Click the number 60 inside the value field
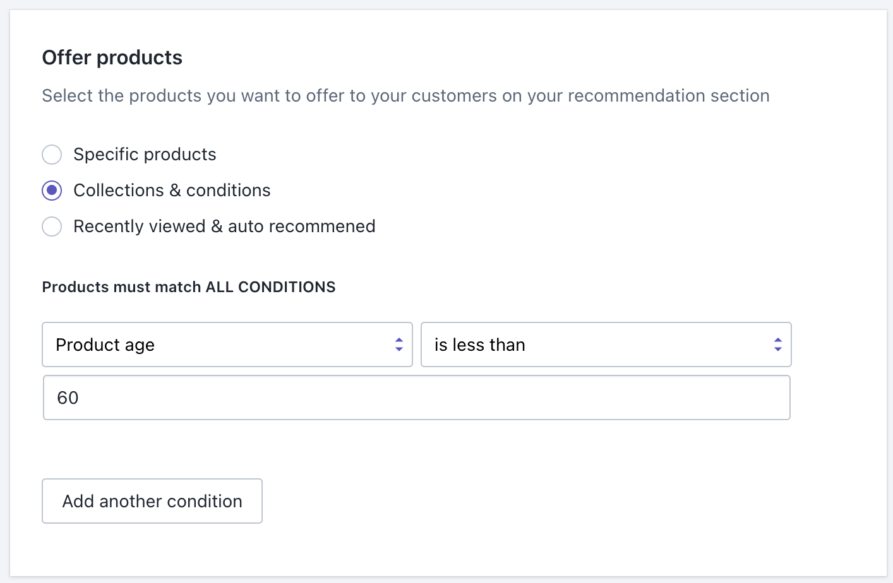This screenshot has width=893, height=583. coord(68,398)
